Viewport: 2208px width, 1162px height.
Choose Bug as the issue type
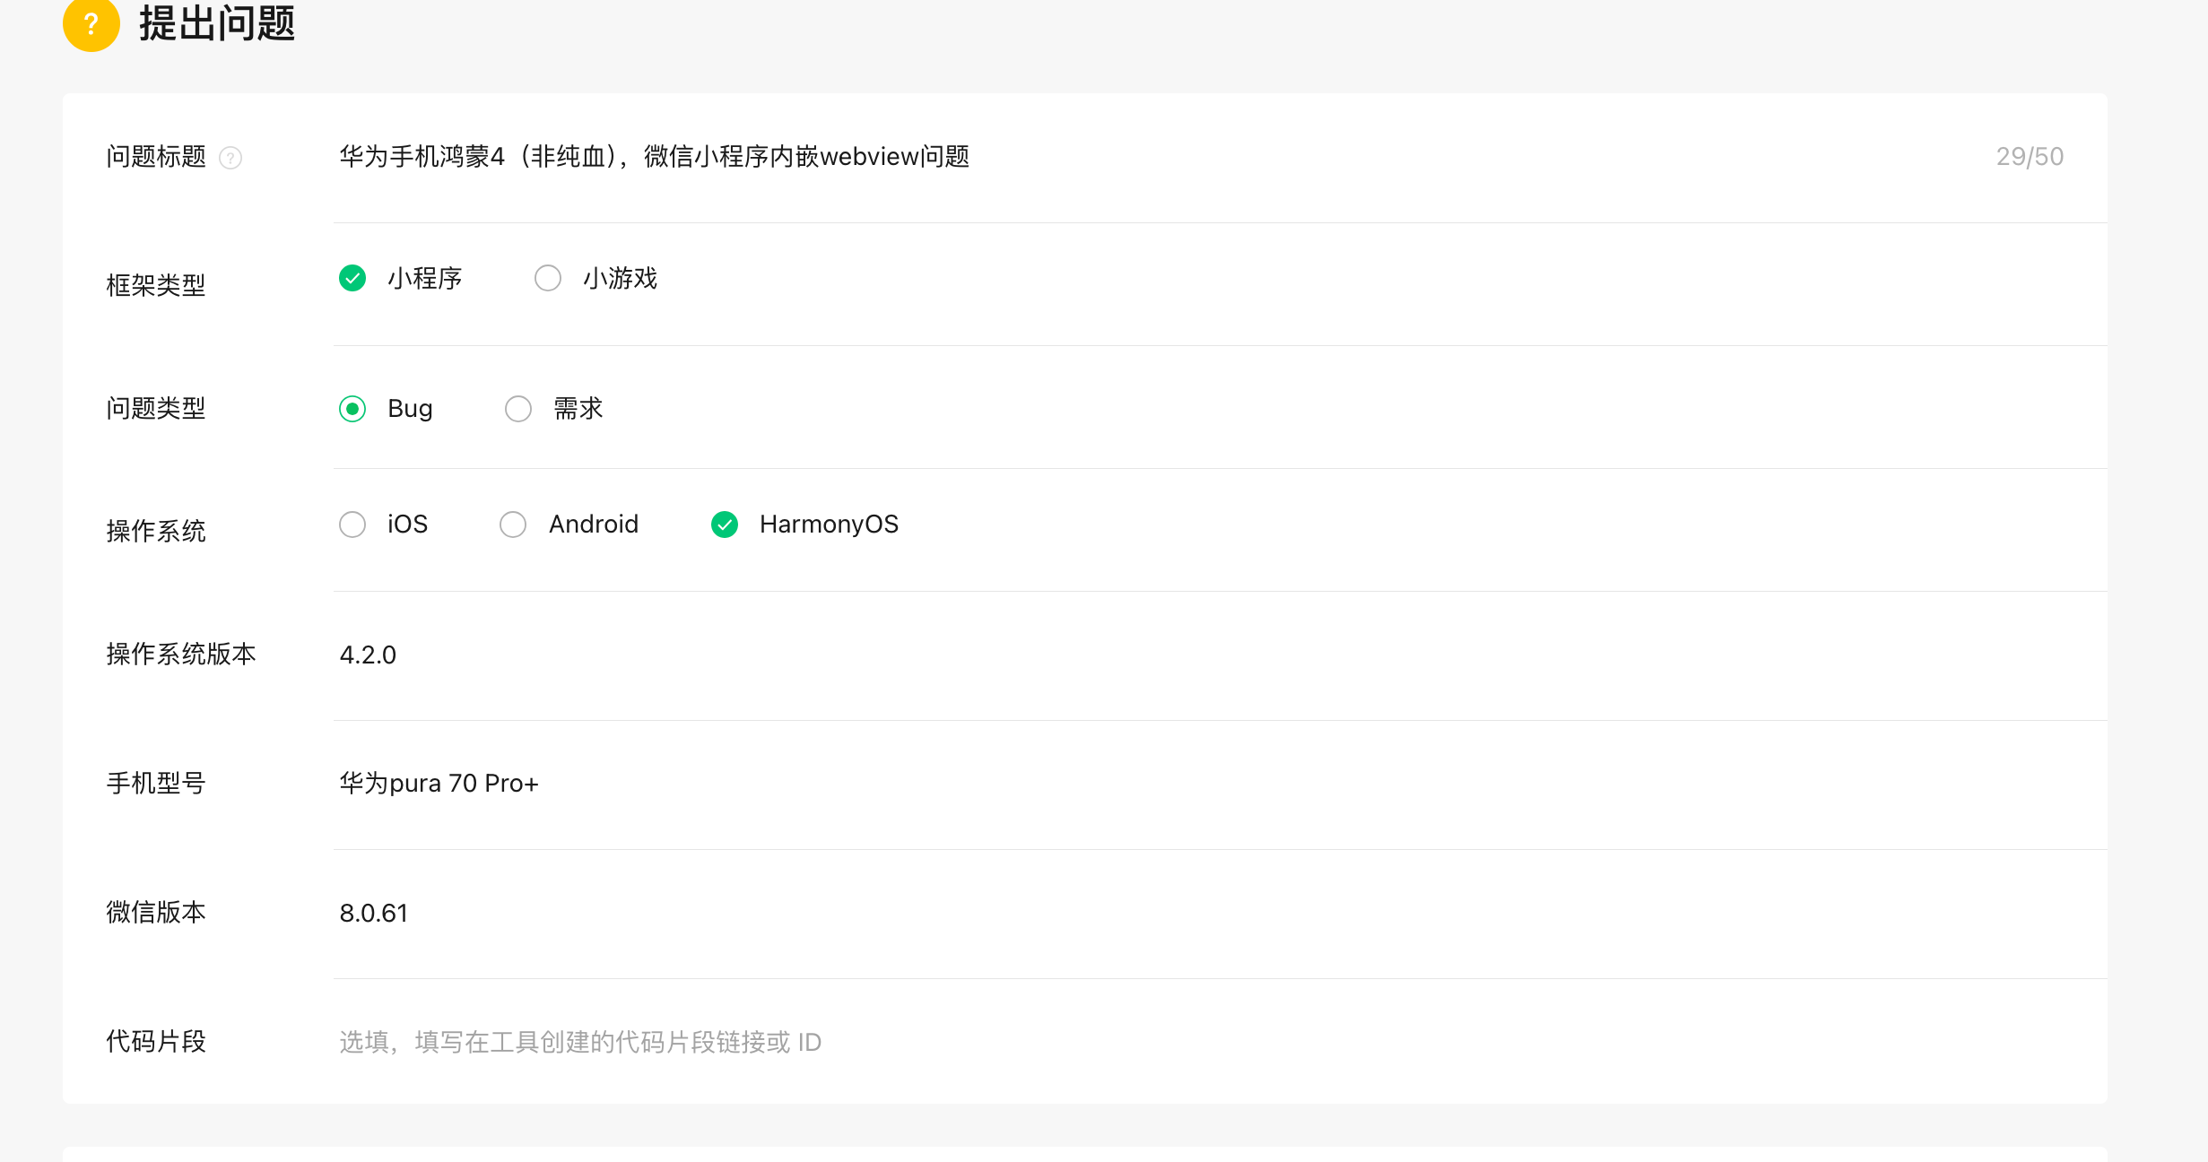[x=352, y=409]
